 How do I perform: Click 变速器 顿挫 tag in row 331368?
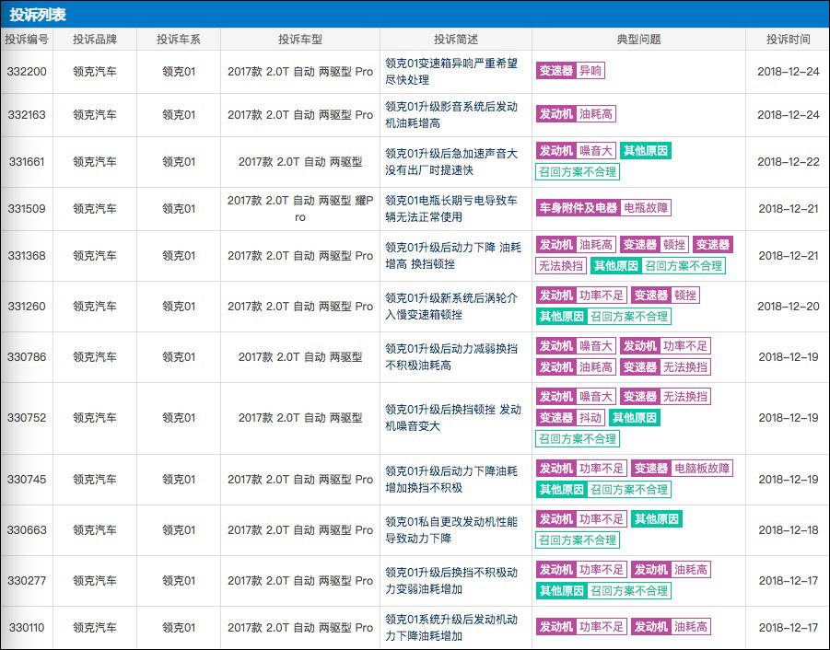point(654,244)
